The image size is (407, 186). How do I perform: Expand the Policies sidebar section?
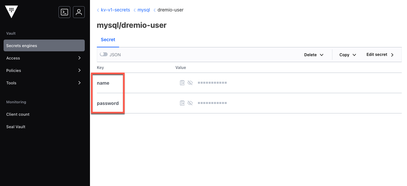pos(44,71)
